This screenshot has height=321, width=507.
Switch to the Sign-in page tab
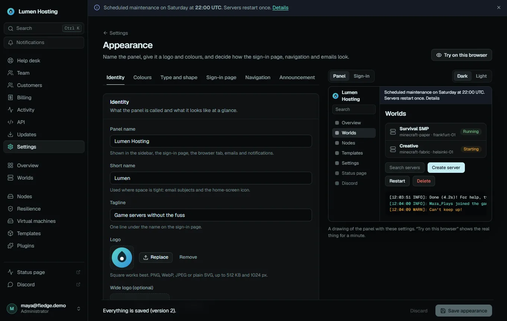[221, 77]
